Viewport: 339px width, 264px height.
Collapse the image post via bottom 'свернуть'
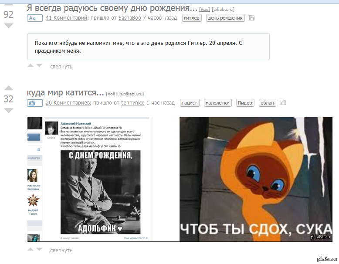pos(61,250)
